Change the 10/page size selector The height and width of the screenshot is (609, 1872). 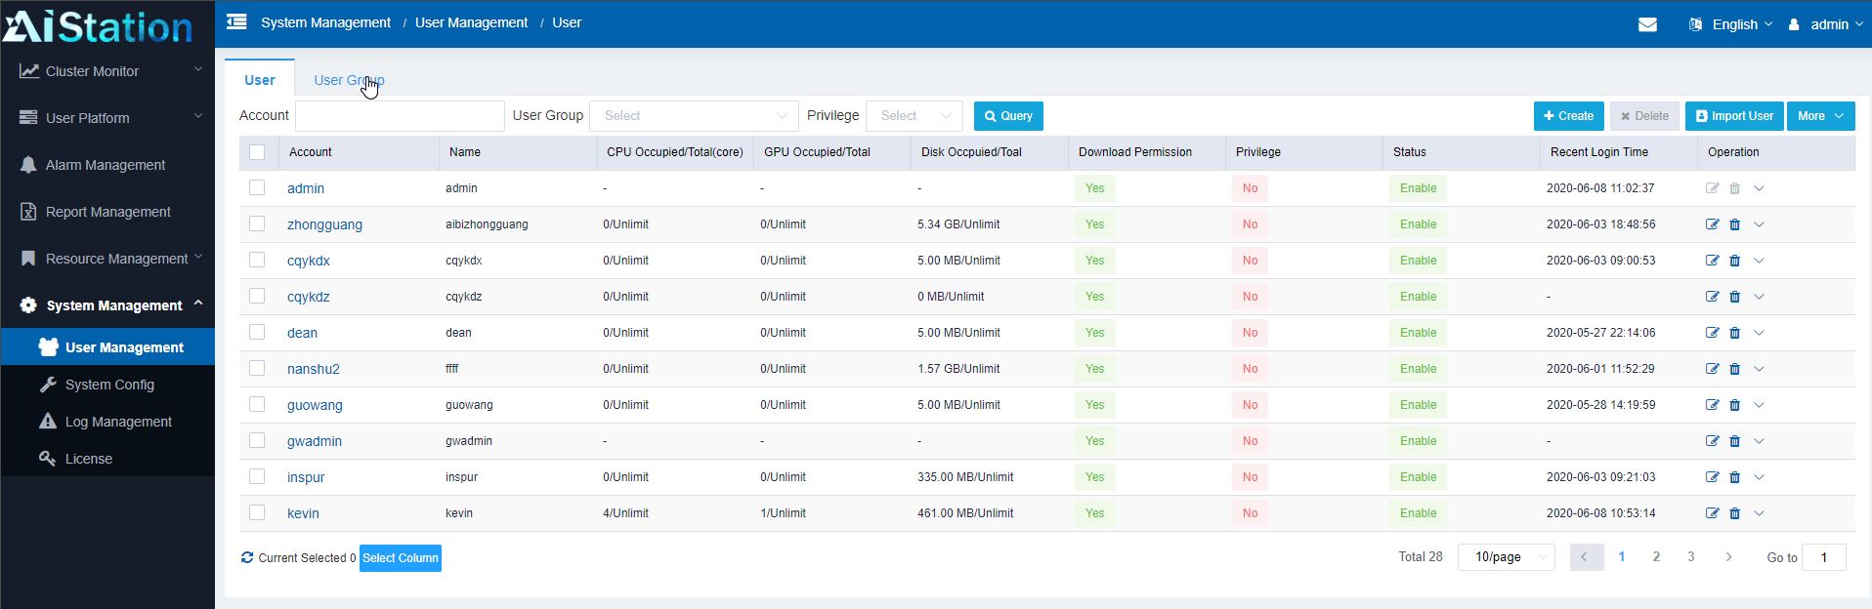(x=1506, y=557)
